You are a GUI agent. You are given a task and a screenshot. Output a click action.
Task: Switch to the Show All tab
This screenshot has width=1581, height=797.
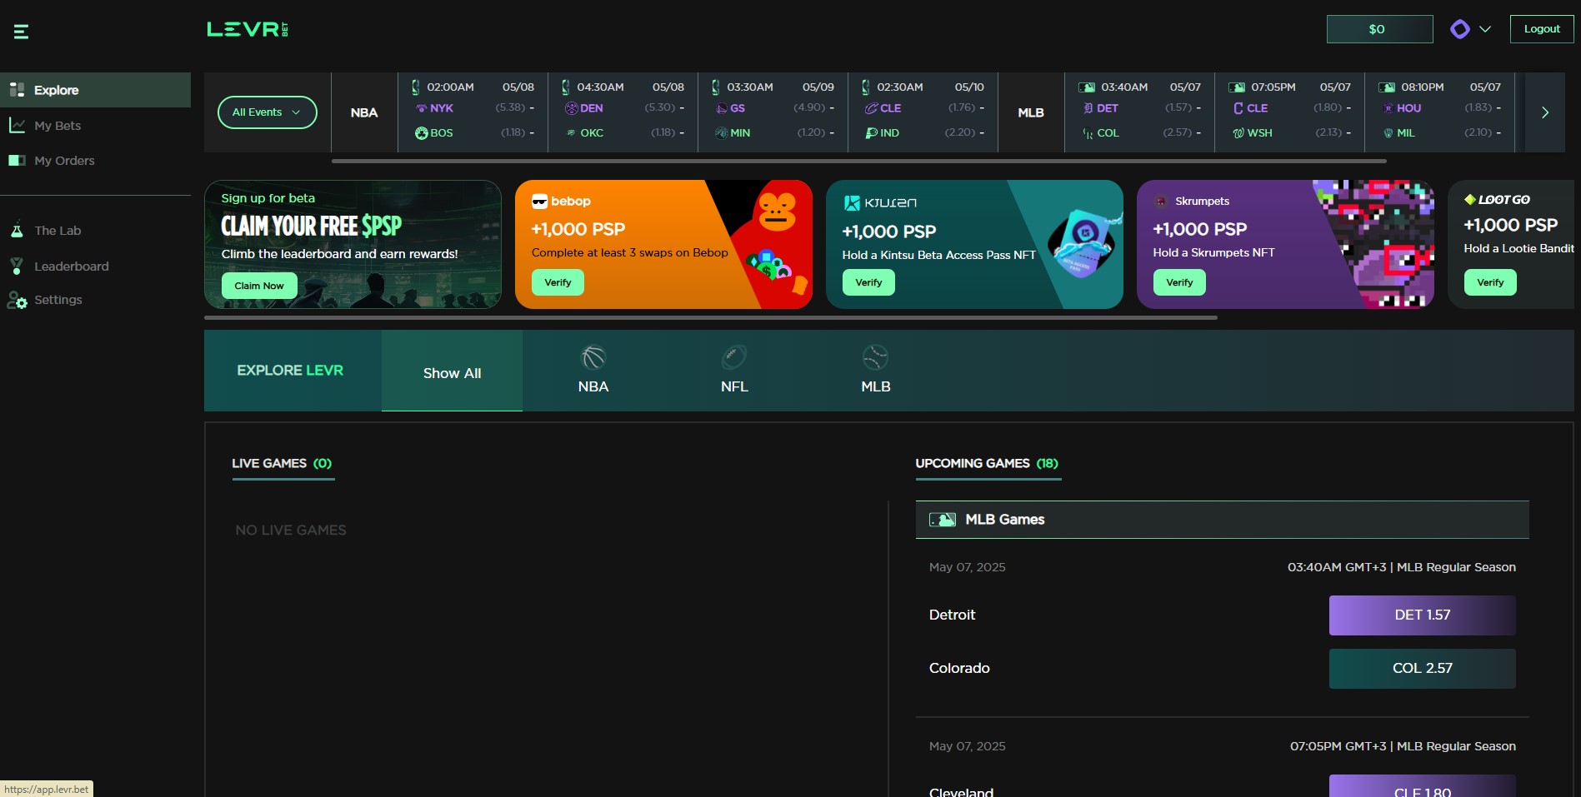pyautogui.click(x=452, y=373)
